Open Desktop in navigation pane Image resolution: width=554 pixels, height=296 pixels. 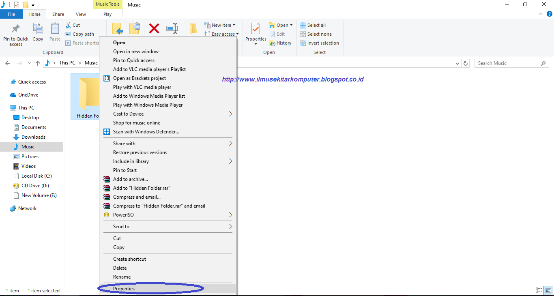click(x=30, y=118)
